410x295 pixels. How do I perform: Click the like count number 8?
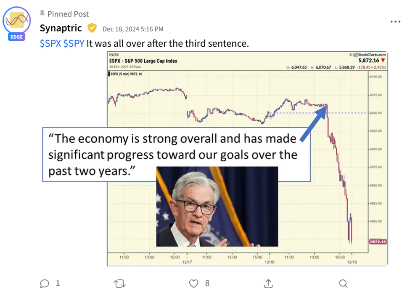click(207, 284)
